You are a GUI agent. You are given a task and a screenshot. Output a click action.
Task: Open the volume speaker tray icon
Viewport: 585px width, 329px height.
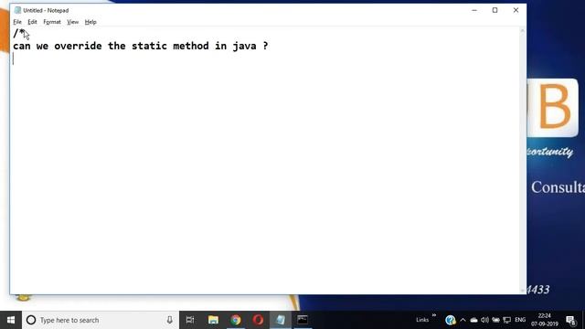point(484,320)
